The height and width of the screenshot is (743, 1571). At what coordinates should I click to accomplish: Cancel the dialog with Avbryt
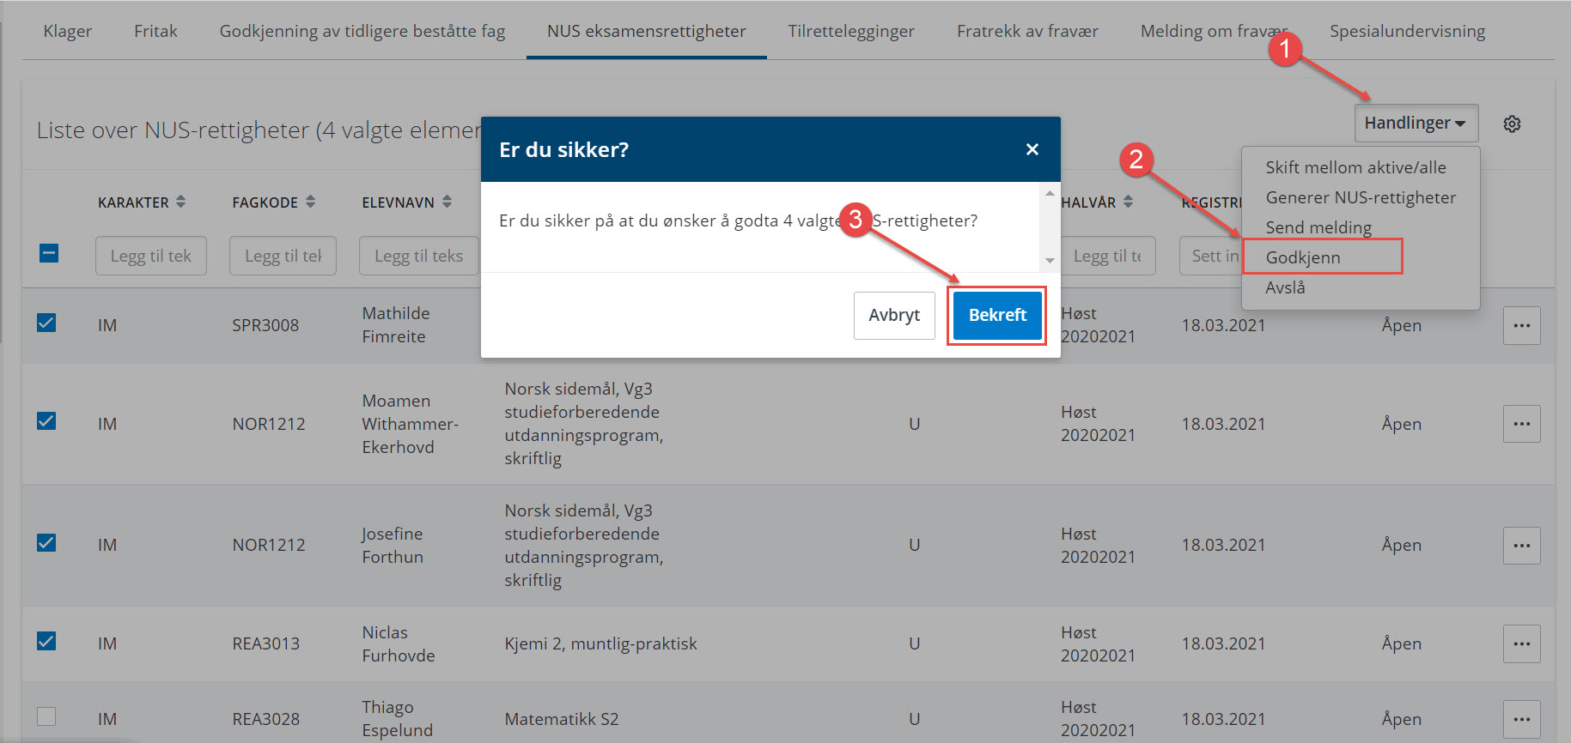(894, 315)
